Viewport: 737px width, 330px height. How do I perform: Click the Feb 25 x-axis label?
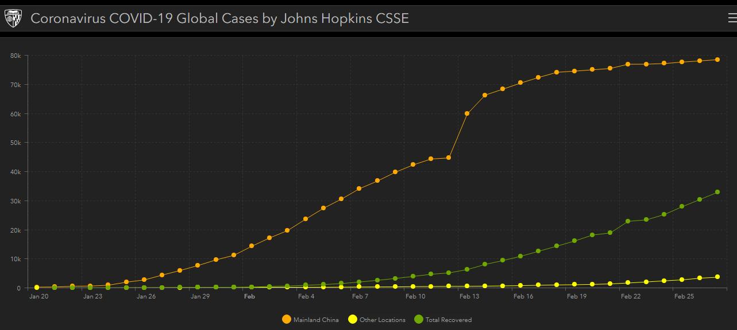[x=684, y=297]
